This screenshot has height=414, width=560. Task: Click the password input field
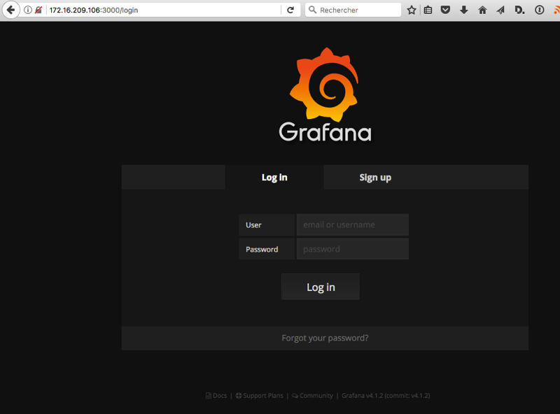[352, 249]
